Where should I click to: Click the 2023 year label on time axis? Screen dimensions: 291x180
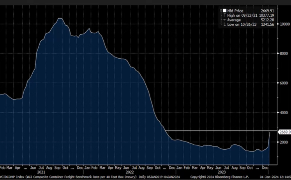pos(222,172)
